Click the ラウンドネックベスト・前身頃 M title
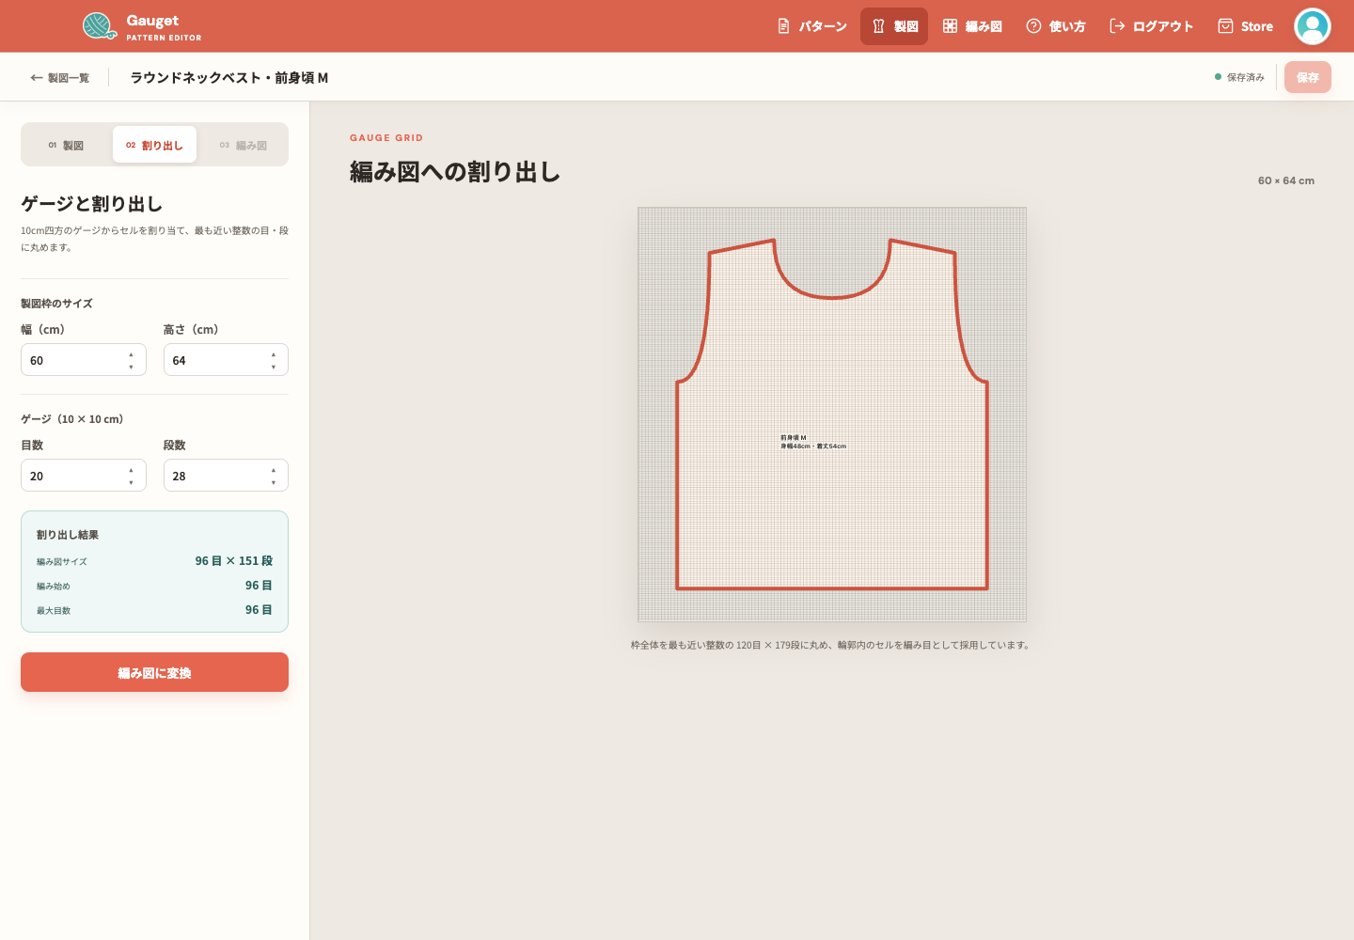1354x940 pixels. [x=229, y=78]
